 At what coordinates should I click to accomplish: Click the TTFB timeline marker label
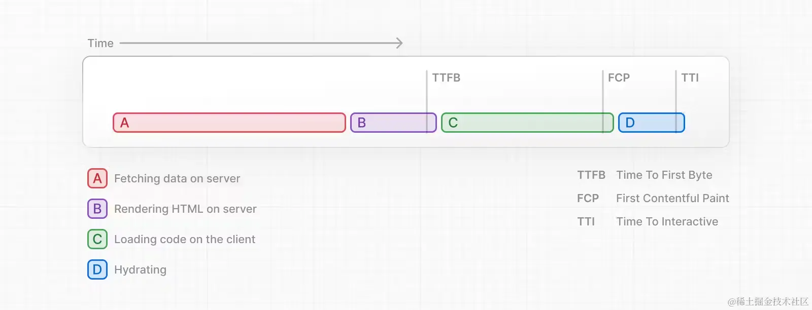pyautogui.click(x=446, y=77)
